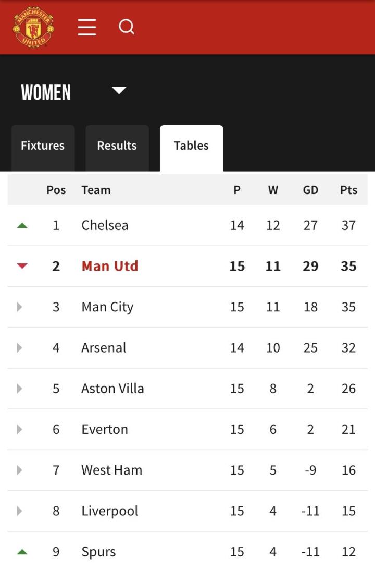Expand the Everton row arrow
The height and width of the screenshot is (569, 375).
(x=20, y=429)
